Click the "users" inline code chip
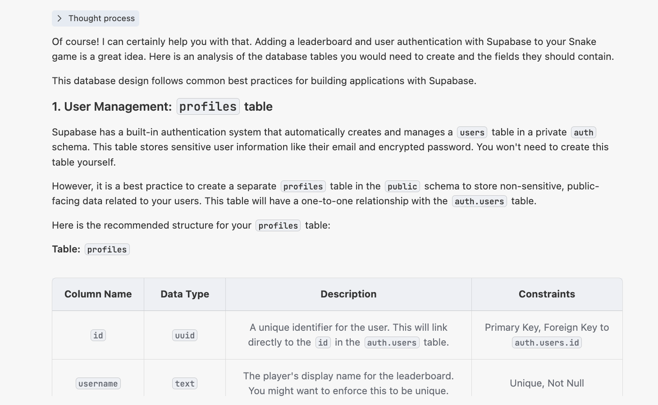The height and width of the screenshot is (405, 658). 472,133
